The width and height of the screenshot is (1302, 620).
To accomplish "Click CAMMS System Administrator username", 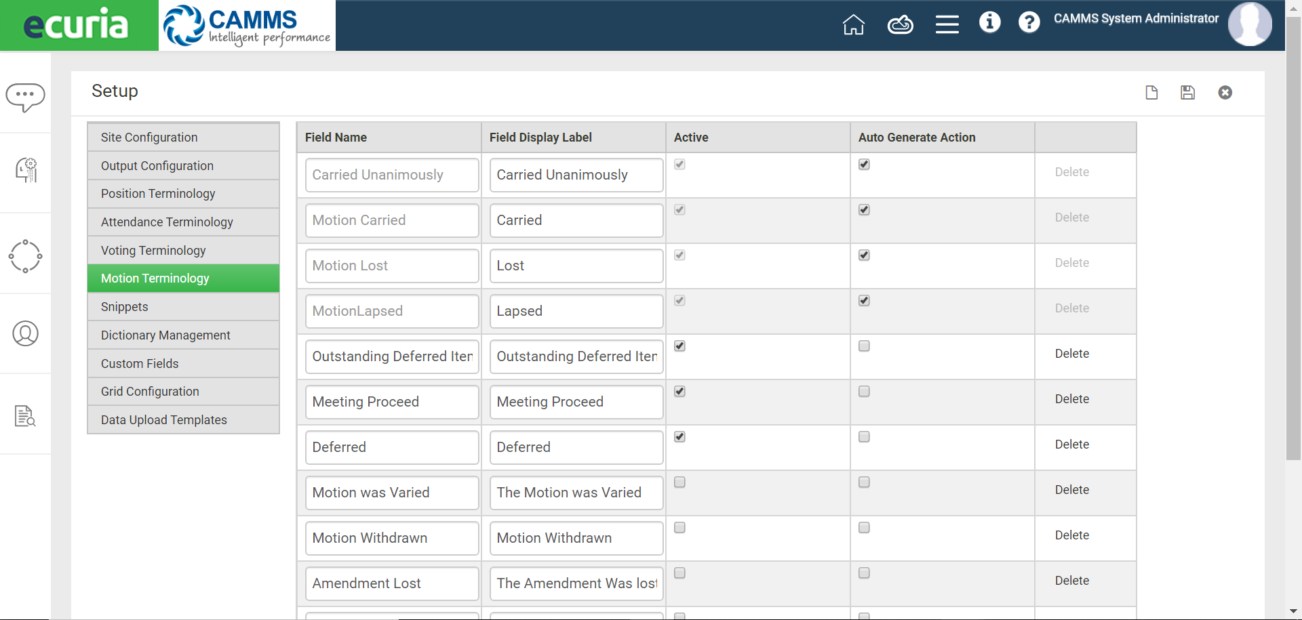I will [x=1136, y=19].
